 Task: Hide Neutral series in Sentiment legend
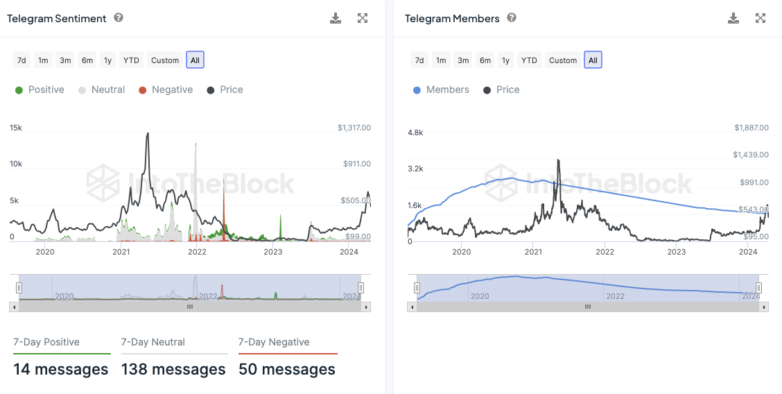[101, 89]
